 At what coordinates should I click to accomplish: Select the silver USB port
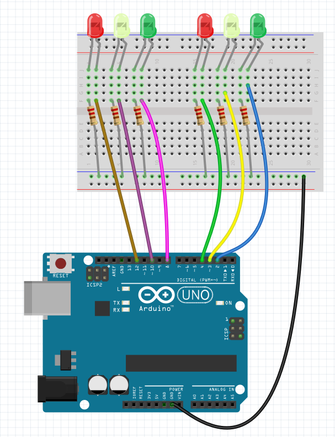click(x=47, y=298)
